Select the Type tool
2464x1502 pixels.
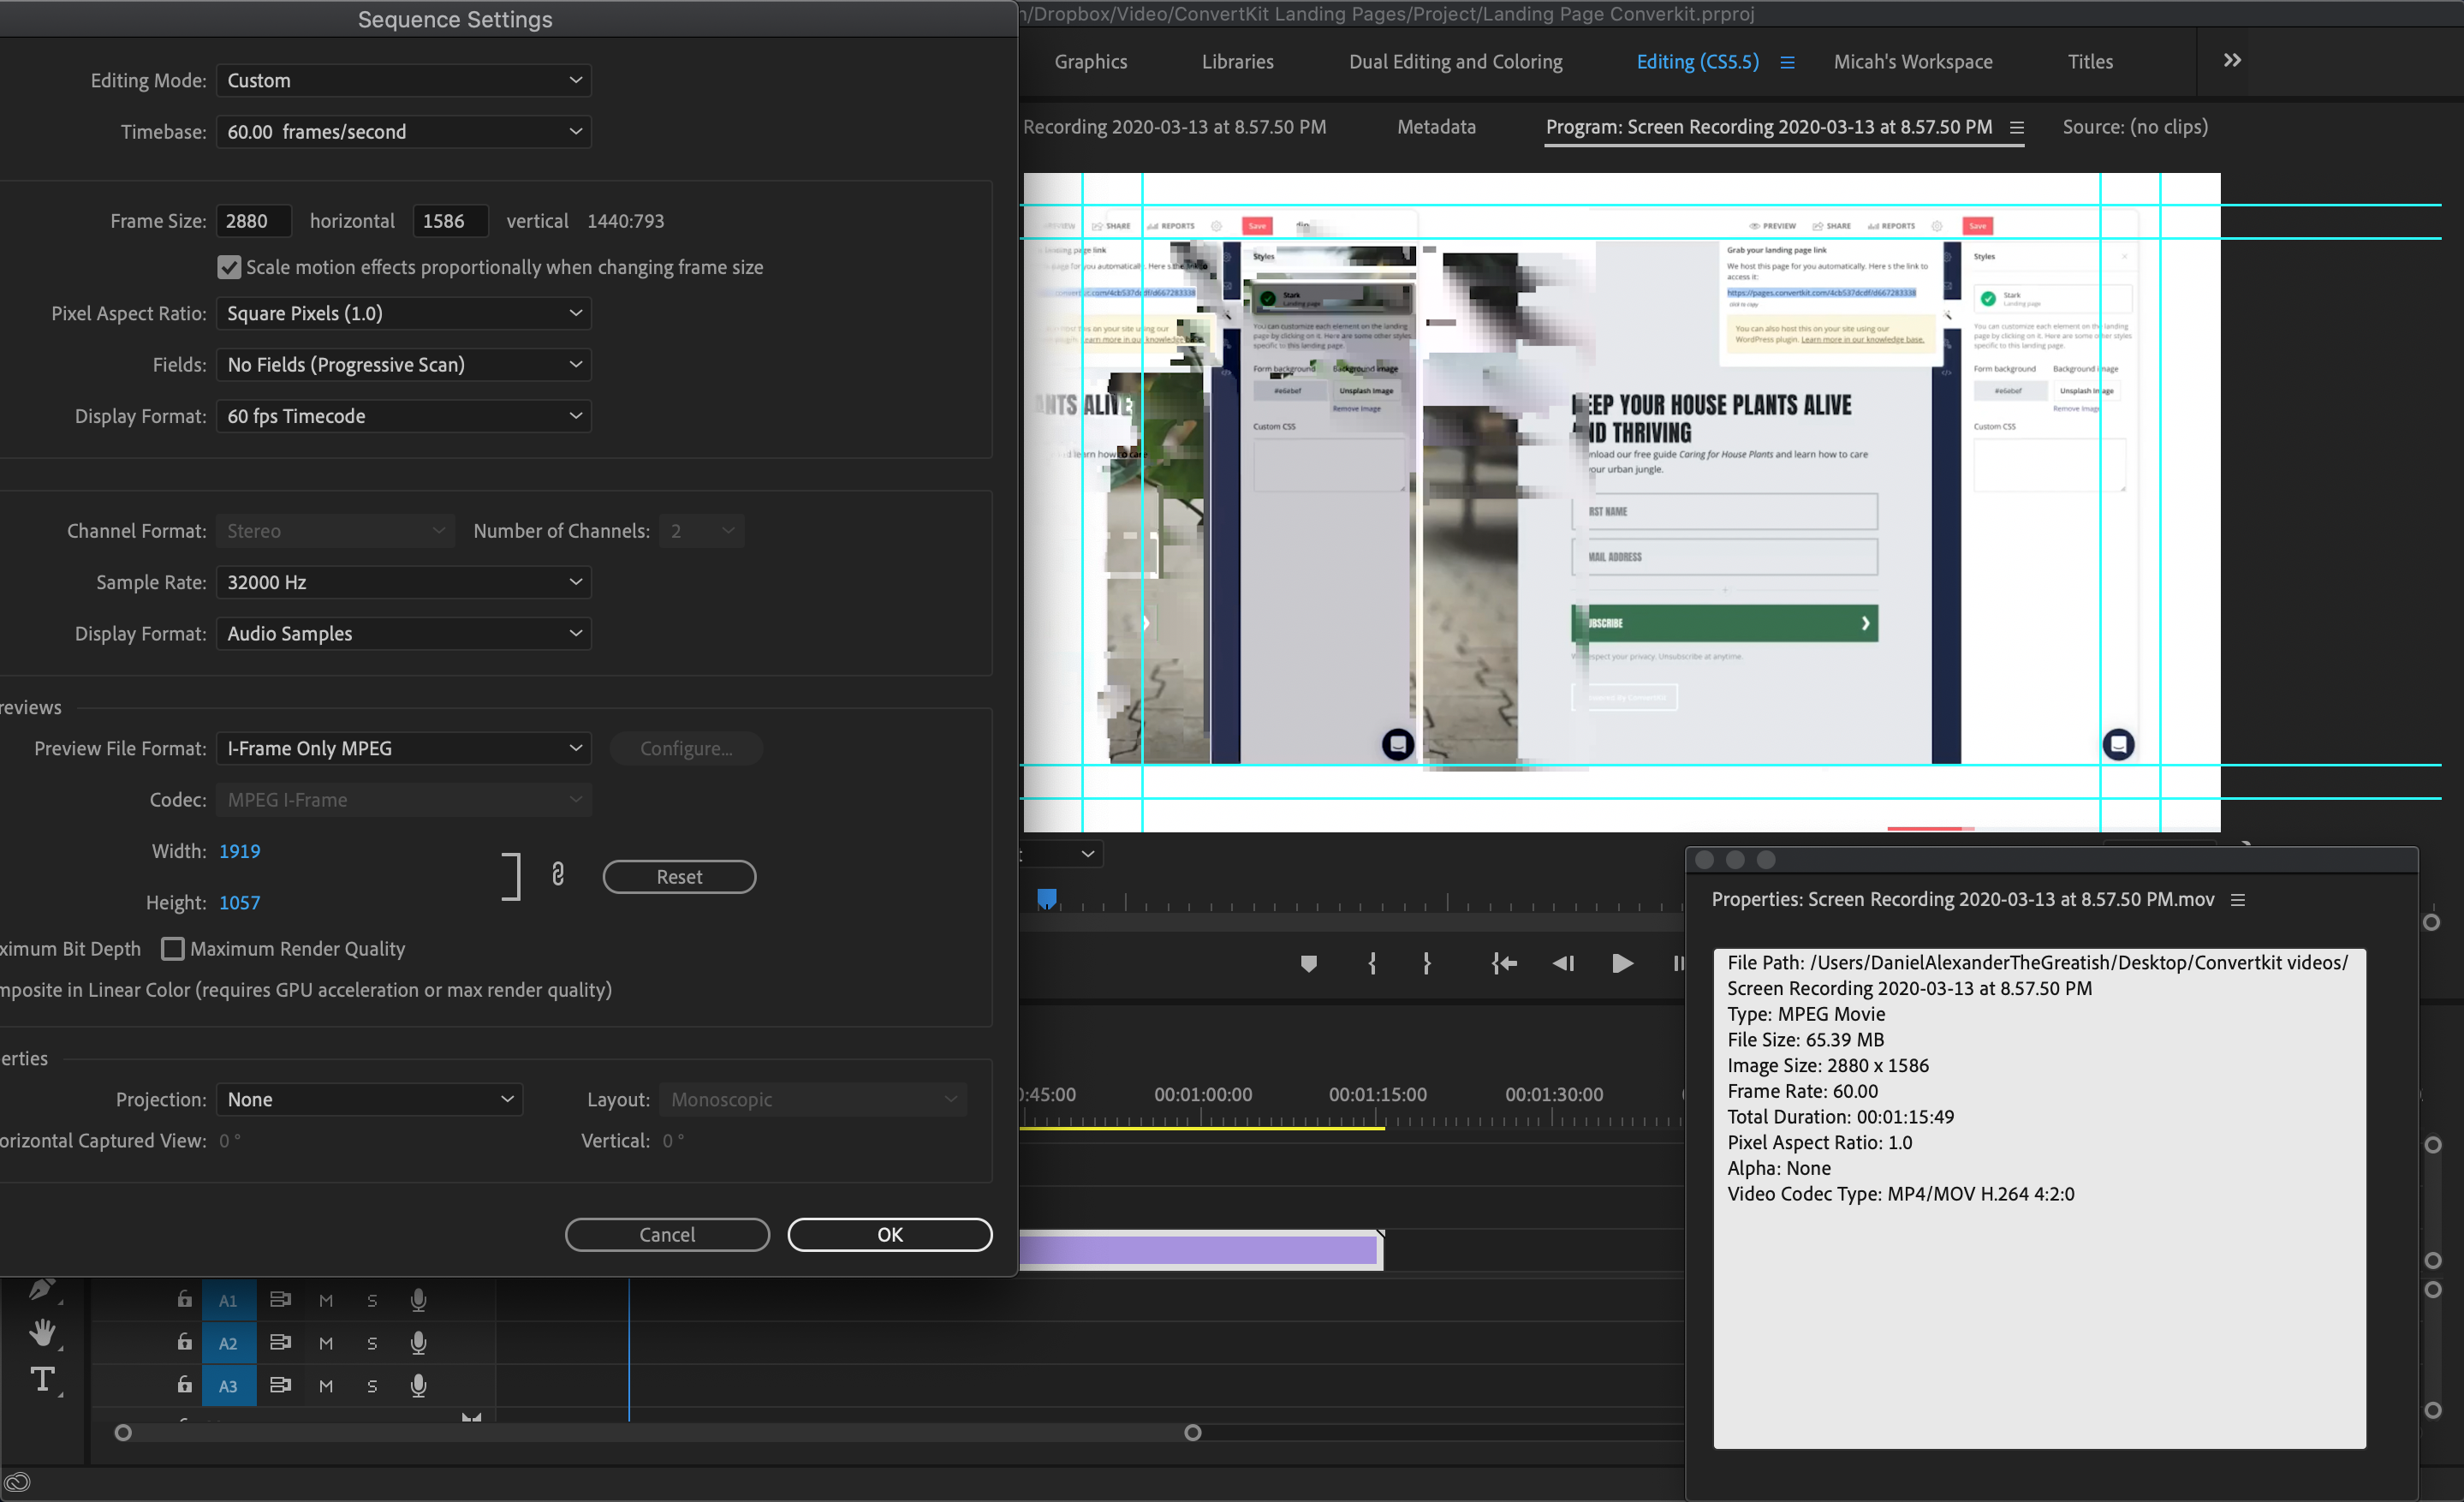42,1379
